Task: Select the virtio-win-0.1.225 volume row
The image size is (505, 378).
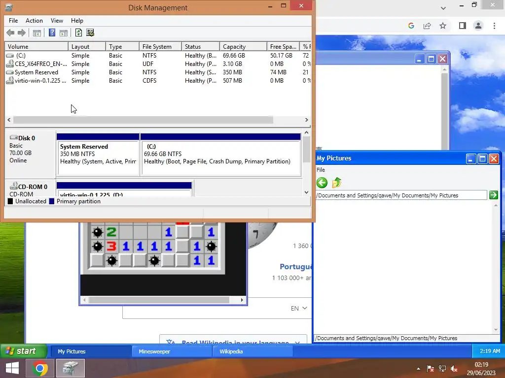Action: [158, 81]
